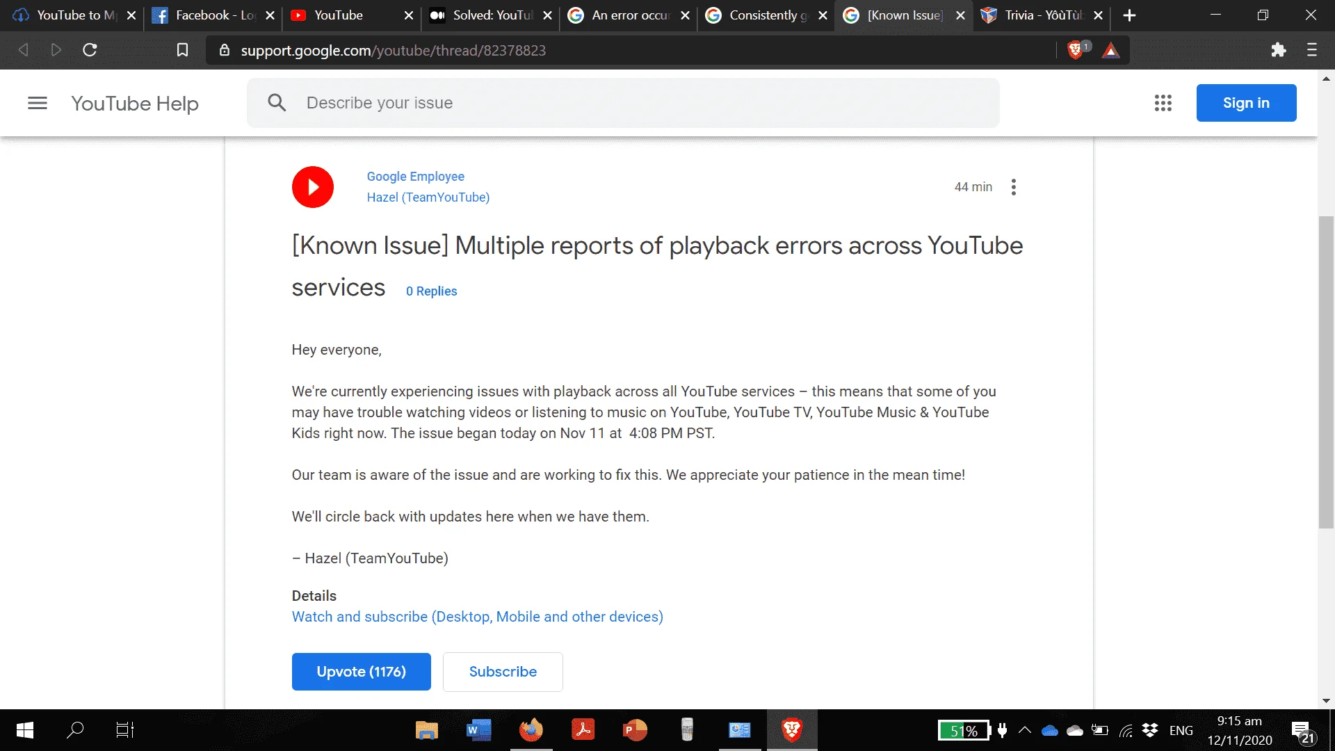Show hidden system tray icons

[1025, 730]
